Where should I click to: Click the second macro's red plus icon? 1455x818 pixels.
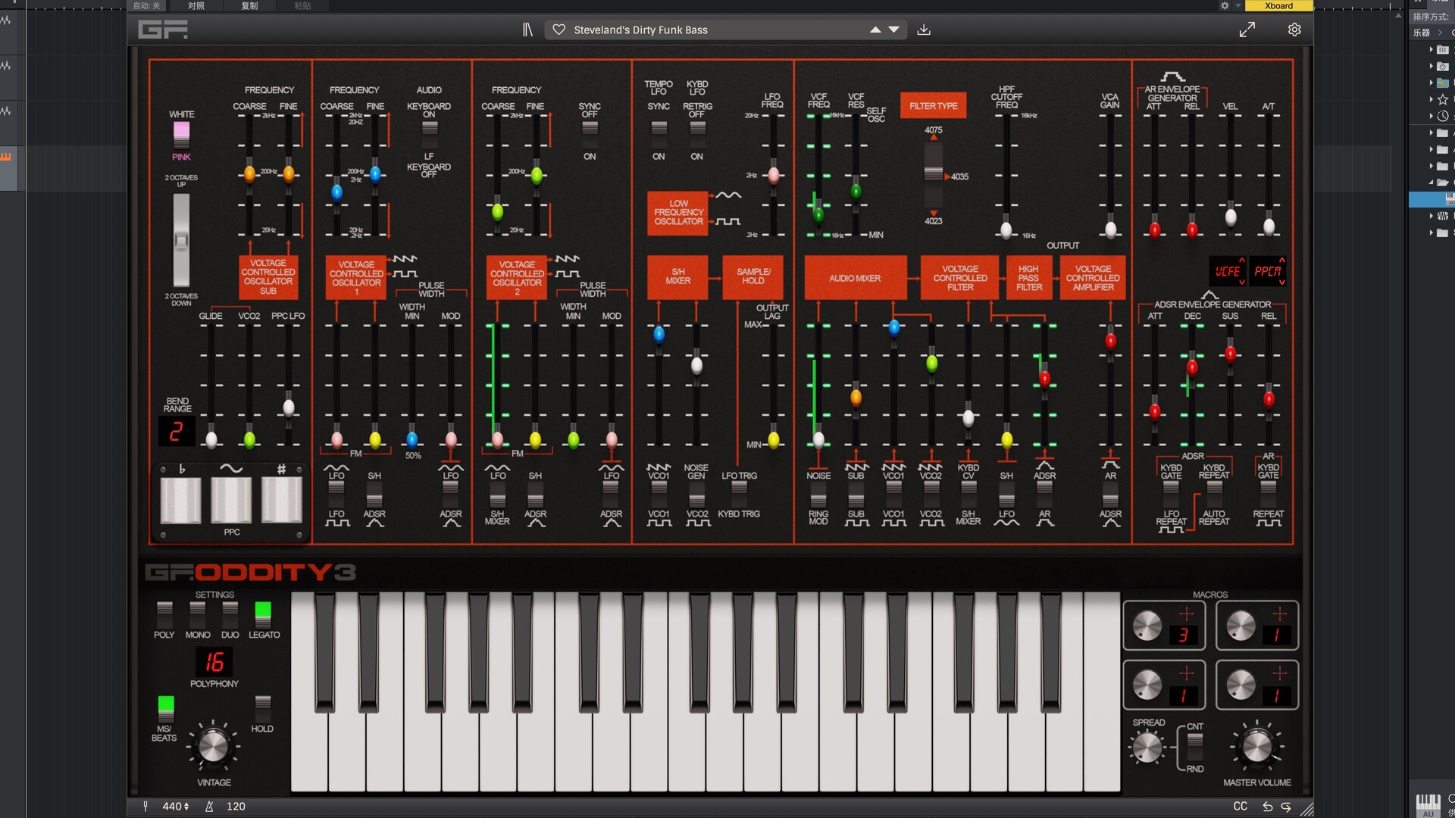[1280, 613]
